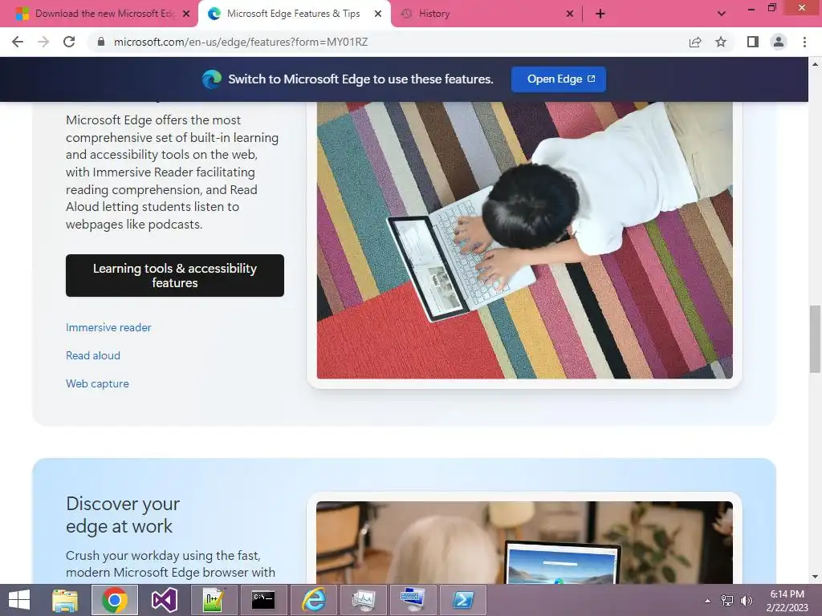Open Learning tools & accessibility features
Viewport: 822px width, 616px height.
[x=175, y=276]
